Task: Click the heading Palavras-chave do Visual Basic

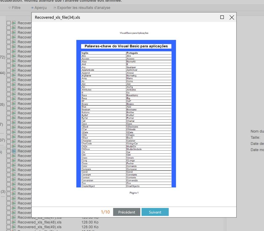Action: pyautogui.click(x=126, y=46)
